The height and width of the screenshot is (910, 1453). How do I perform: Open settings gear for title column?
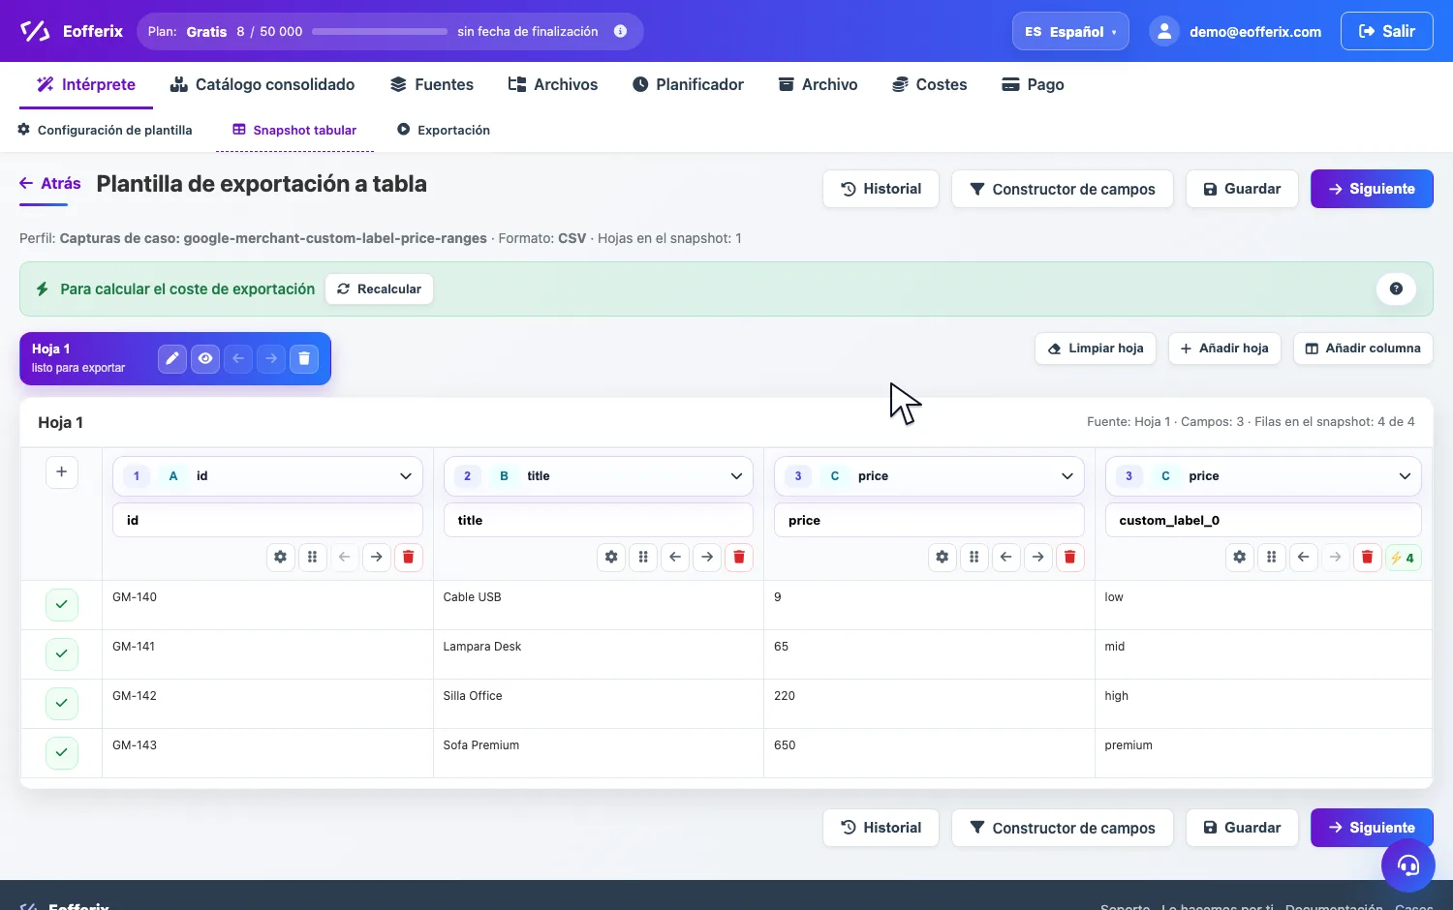(611, 557)
